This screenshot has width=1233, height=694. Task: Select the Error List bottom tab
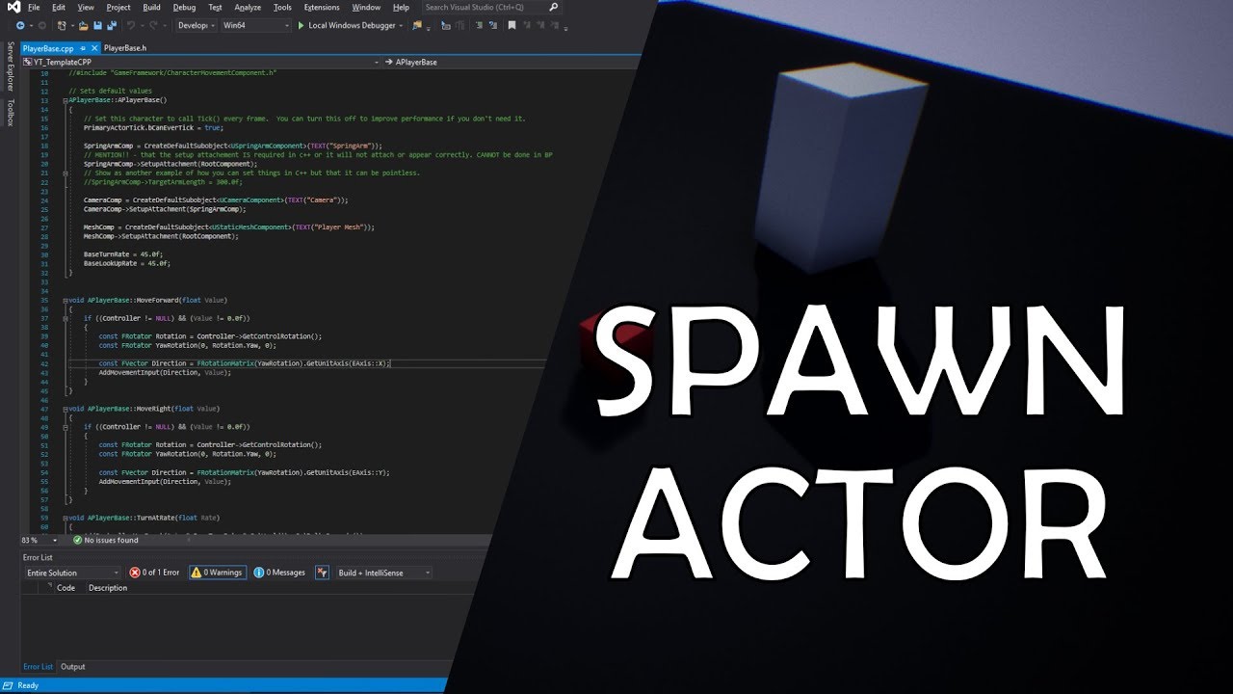[x=39, y=667]
